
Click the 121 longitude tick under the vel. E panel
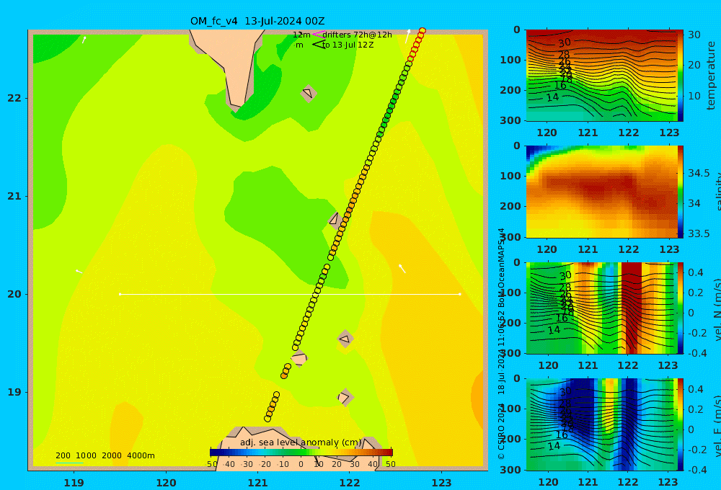coord(588,482)
